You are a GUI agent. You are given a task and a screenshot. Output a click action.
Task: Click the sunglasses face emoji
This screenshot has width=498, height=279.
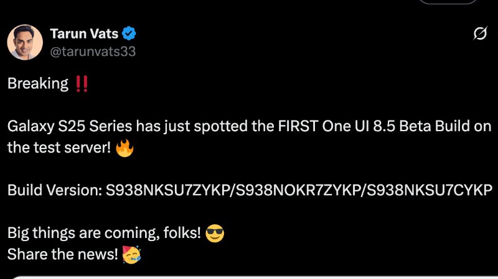pyautogui.click(x=214, y=234)
